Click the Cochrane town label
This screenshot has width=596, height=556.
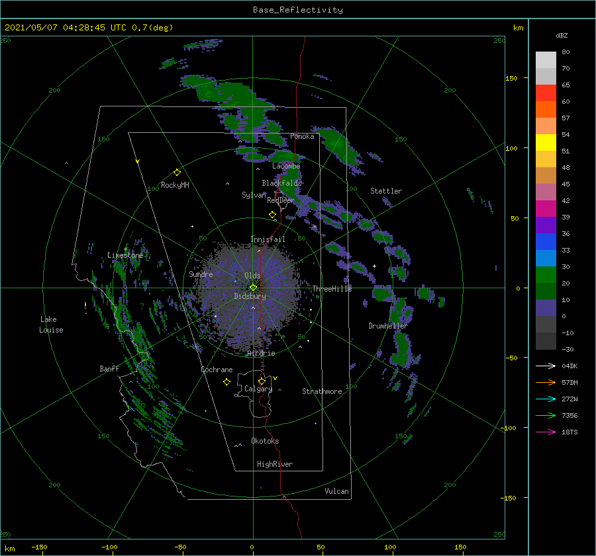[x=217, y=370]
